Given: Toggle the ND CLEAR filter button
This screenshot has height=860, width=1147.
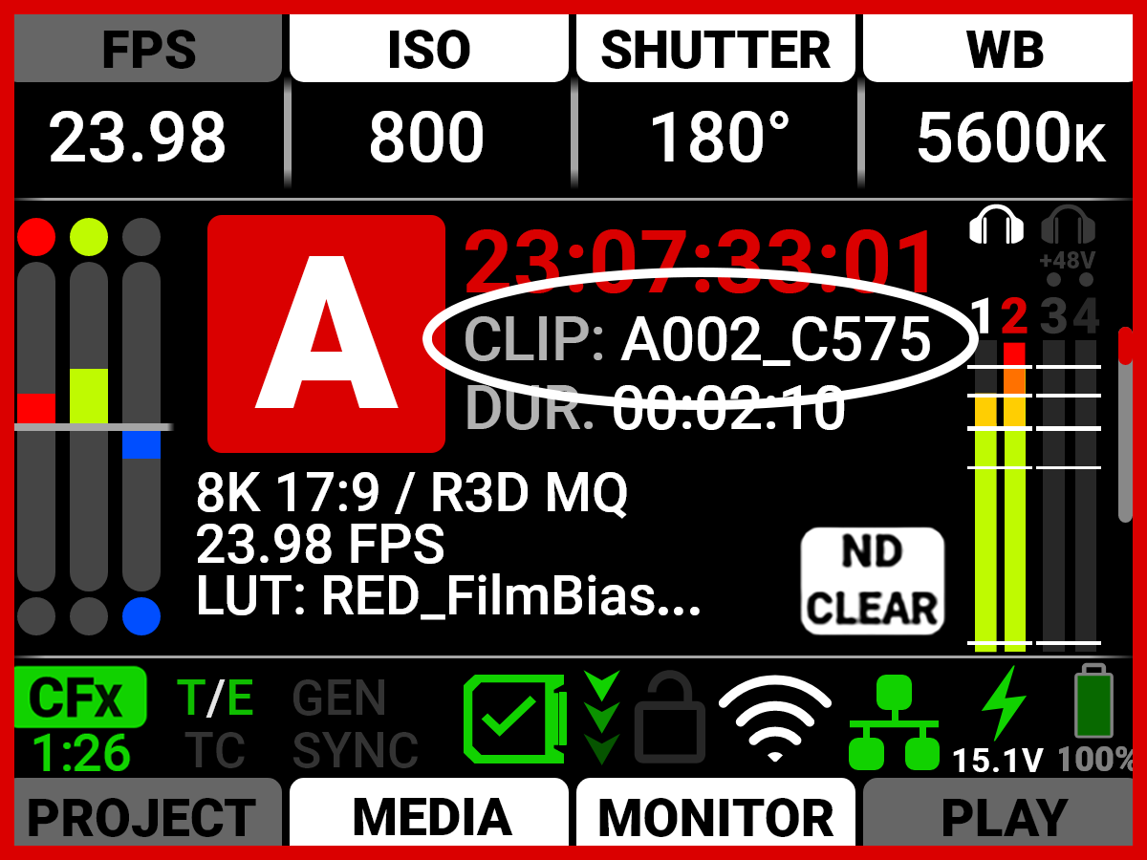Looking at the screenshot, I should [x=872, y=581].
